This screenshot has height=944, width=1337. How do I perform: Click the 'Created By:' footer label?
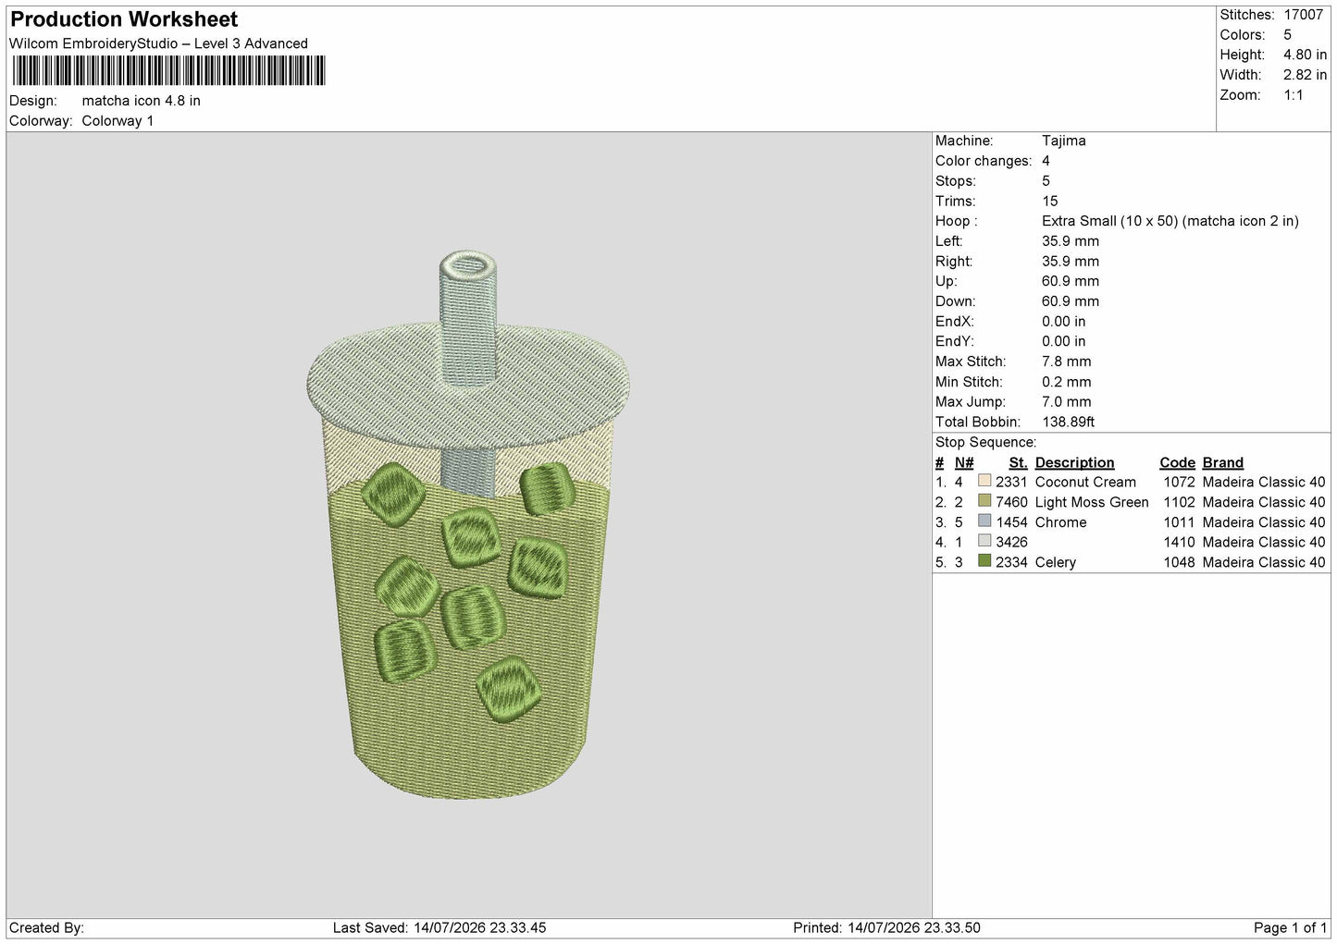point(46,927)
